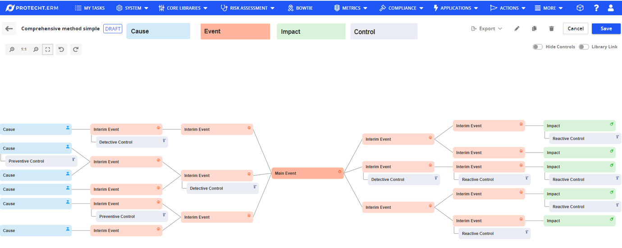Open the help question mark icon

pyautogui.click(x=596, y=8)
